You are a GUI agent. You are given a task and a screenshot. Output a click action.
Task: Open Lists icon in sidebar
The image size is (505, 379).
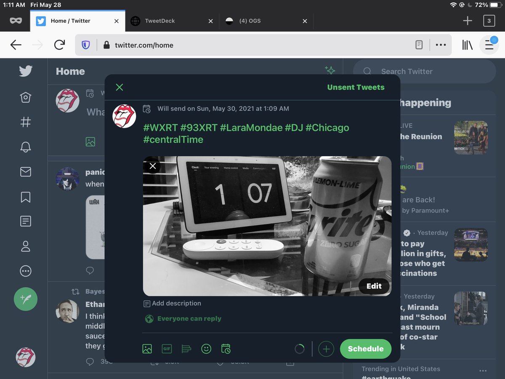pyautogui.click(x=26, y=221)
